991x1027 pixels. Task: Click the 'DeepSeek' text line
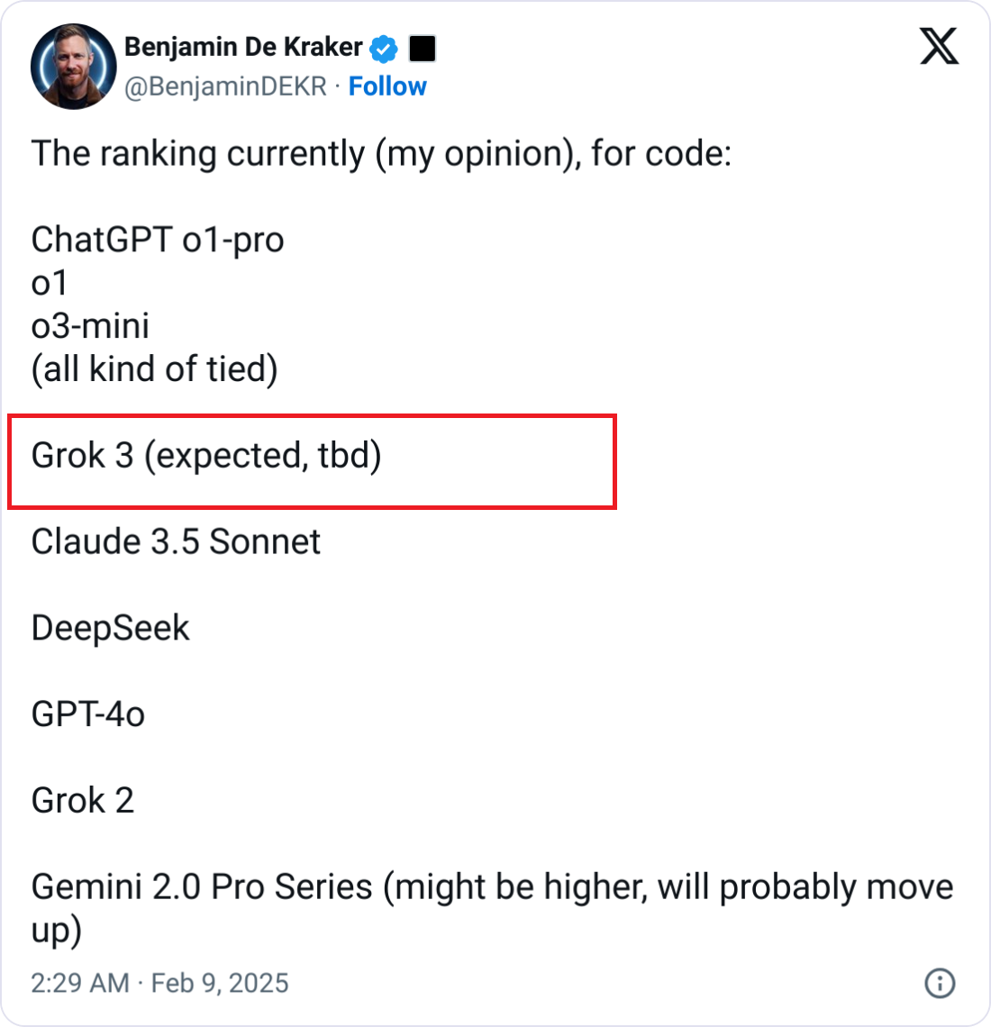110,629
